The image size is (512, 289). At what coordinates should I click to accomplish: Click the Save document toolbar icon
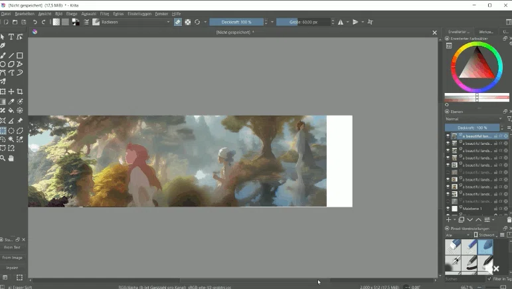[x=23, y=22]
